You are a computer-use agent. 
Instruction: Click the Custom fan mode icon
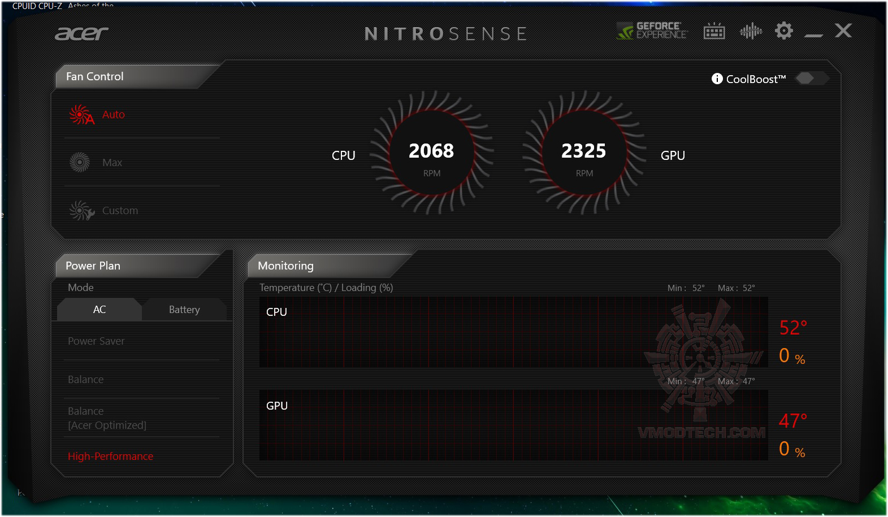[81, 210]
